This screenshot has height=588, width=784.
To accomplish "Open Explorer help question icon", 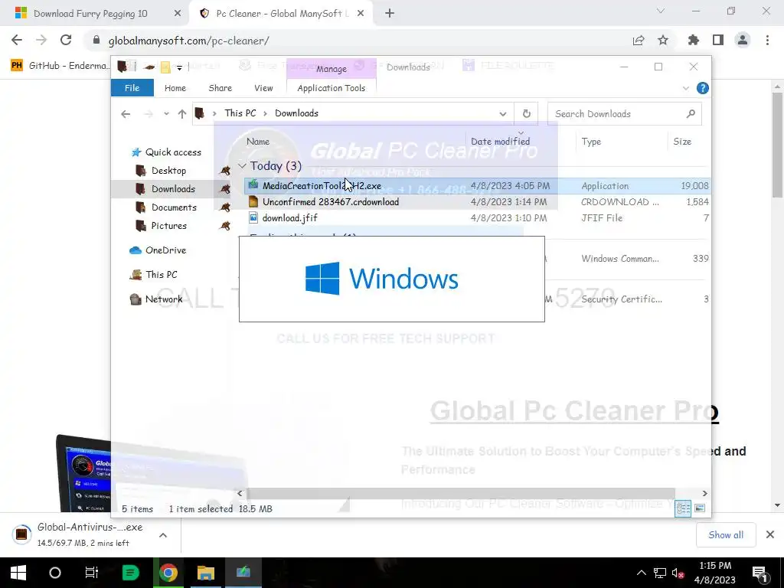I will pyautogui.click(x=703, y=89).
